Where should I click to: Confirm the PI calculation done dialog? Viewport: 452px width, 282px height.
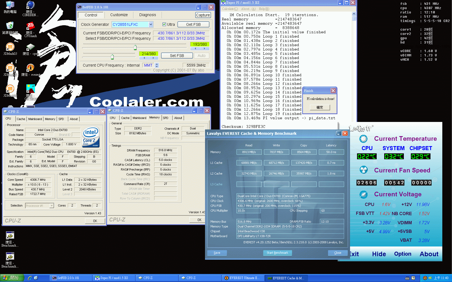pos(320,107)
